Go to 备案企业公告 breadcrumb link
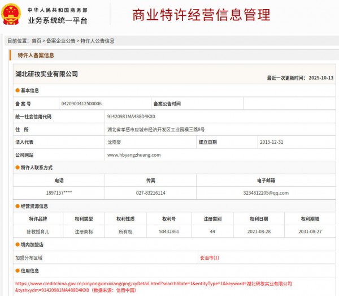This screenshot has height=296, width=339. [x=61, y=41]
